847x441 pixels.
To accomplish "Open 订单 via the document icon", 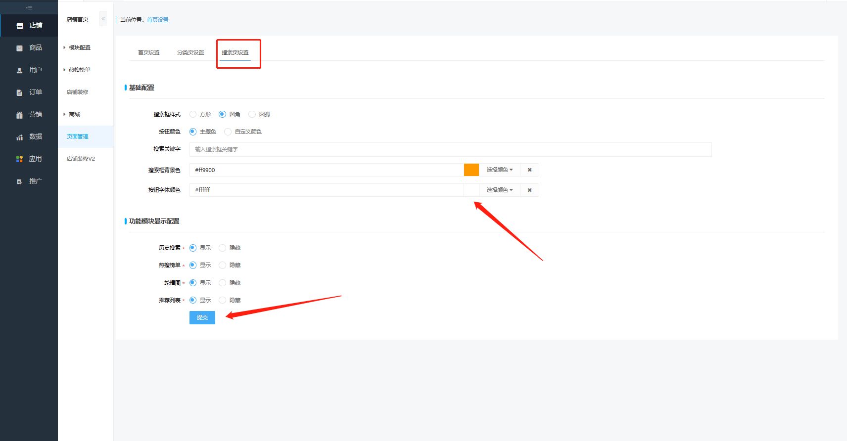I will pos(20,92).
